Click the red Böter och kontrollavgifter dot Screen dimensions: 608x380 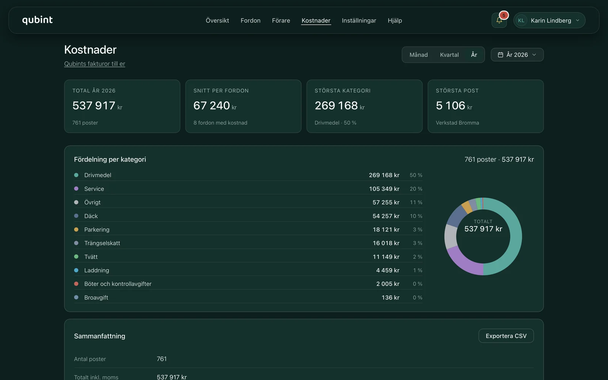(x=76, y=284)
